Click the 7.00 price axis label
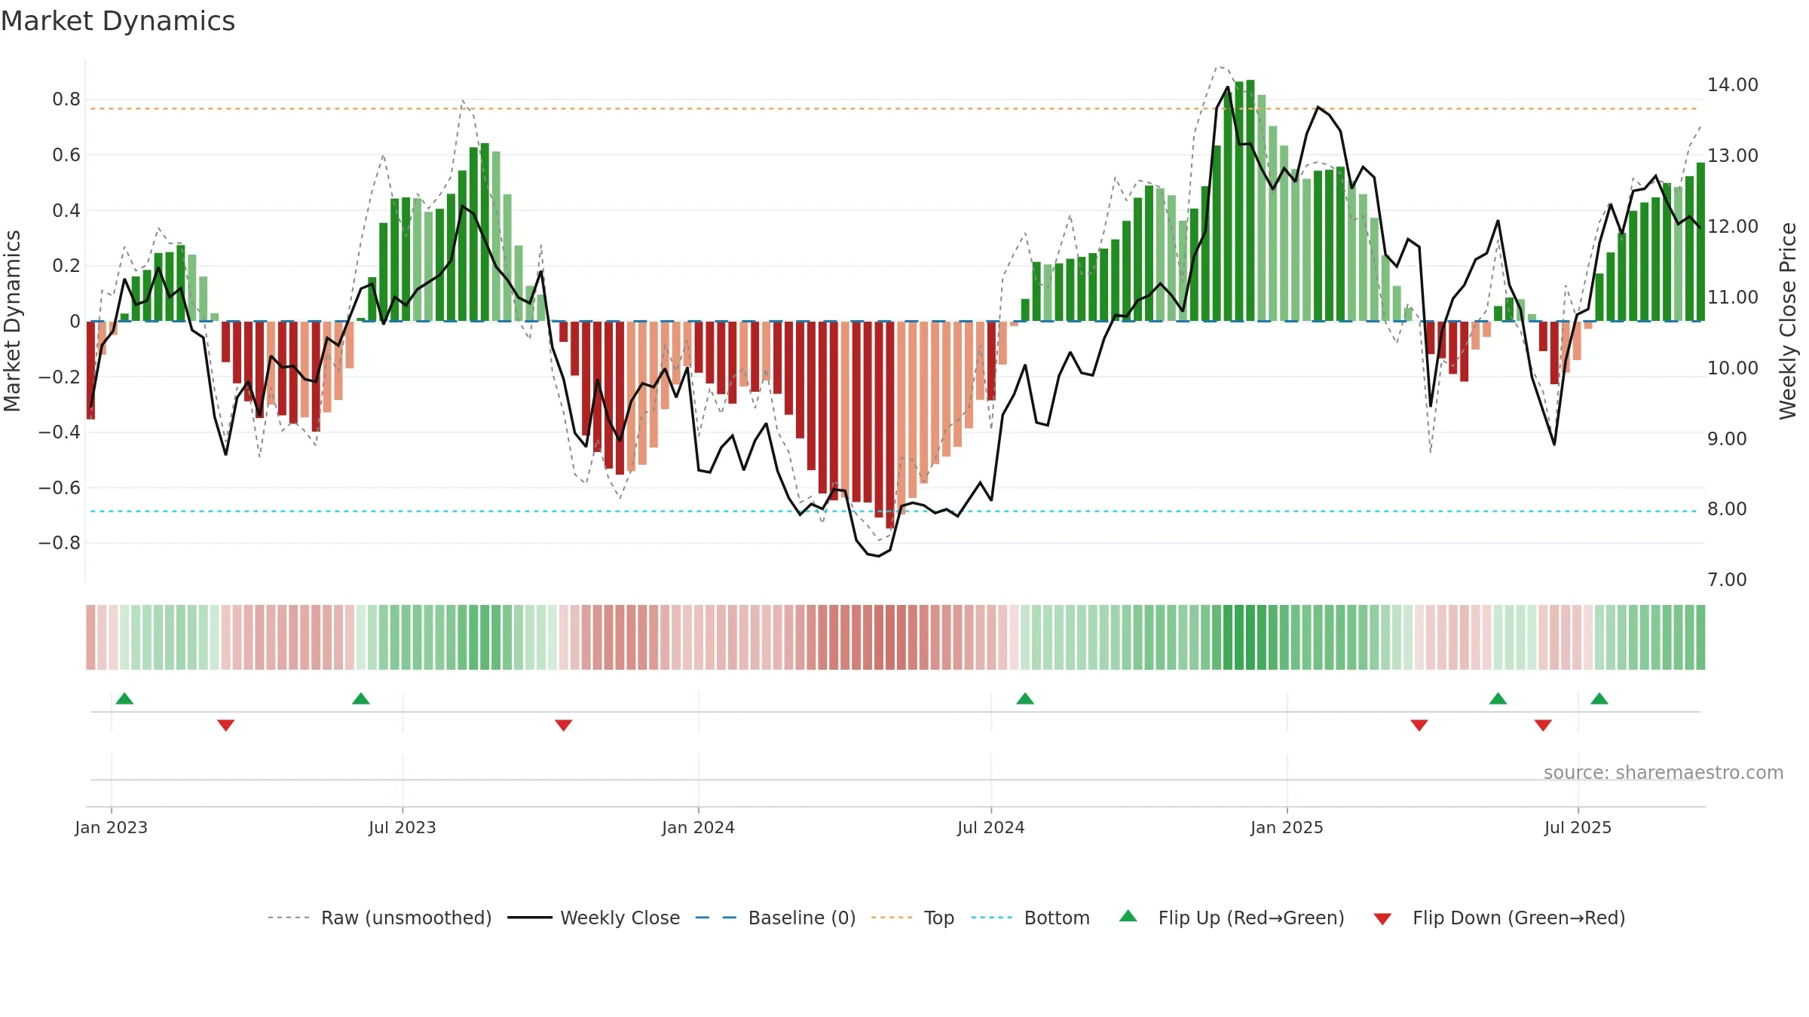 tap(1727, 580)
